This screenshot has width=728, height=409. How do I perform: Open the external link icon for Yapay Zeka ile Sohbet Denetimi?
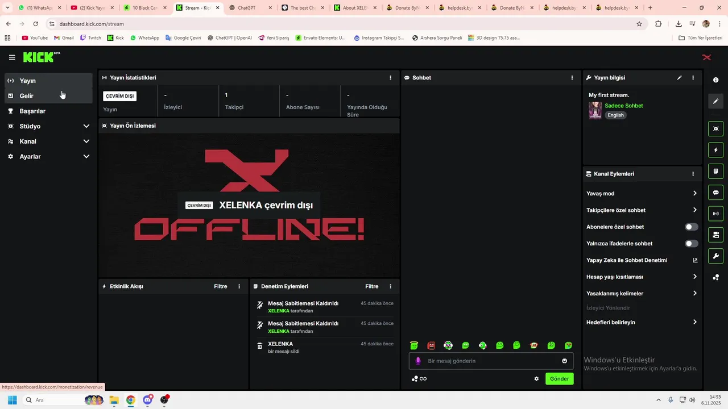tap(694, 260)
